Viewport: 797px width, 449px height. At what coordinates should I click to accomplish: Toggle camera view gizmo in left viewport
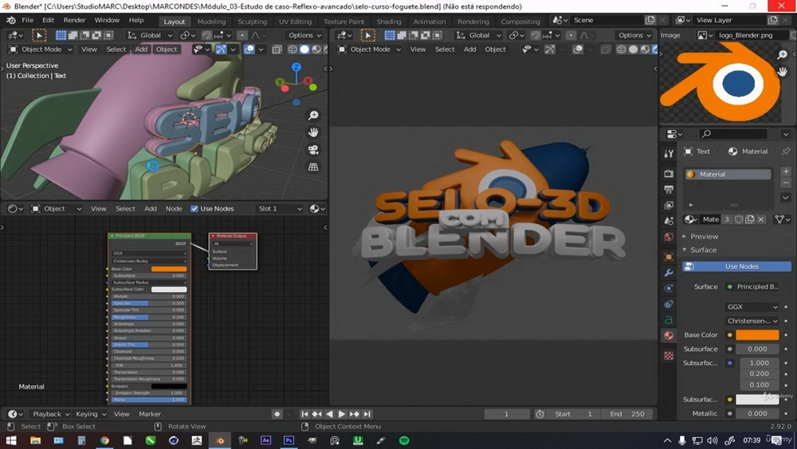313,150
